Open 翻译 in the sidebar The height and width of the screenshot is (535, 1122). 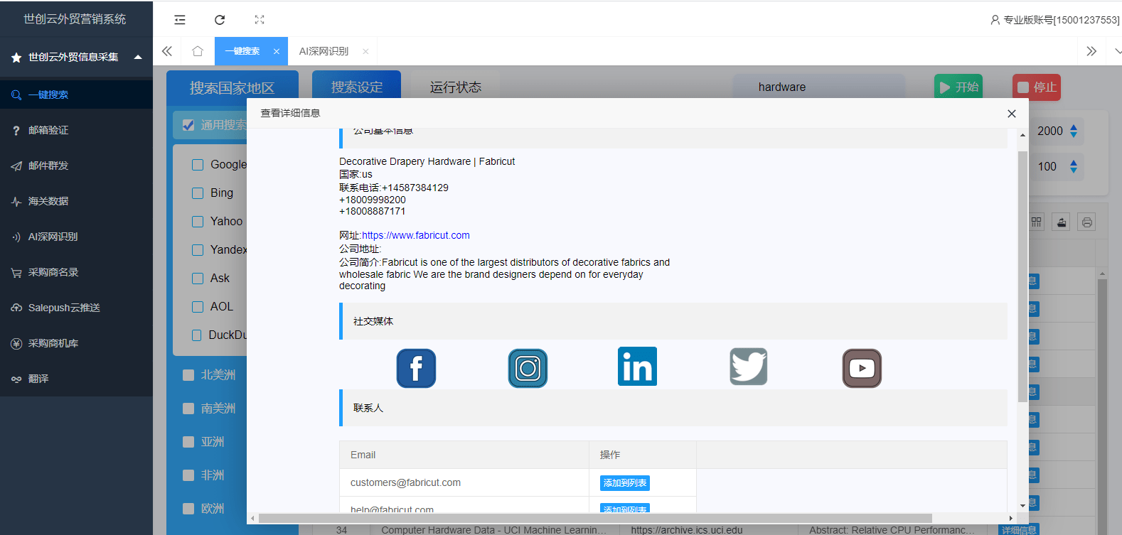76,379
